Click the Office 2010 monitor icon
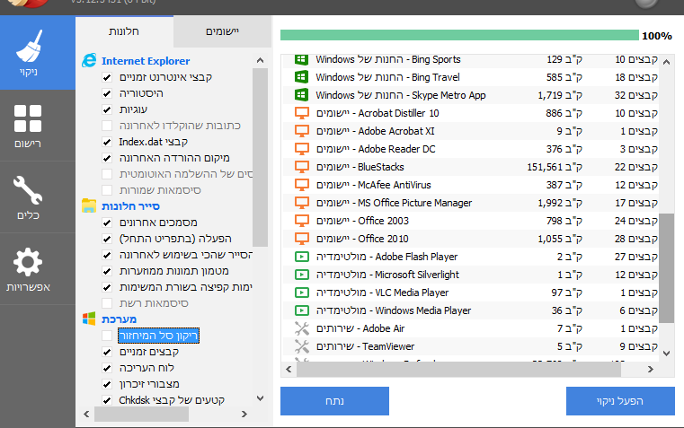The image size is (684, 428). (301, 239)
